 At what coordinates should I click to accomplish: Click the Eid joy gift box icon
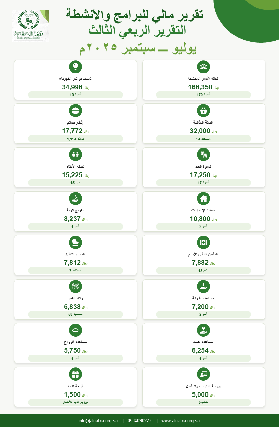[76, 374]
